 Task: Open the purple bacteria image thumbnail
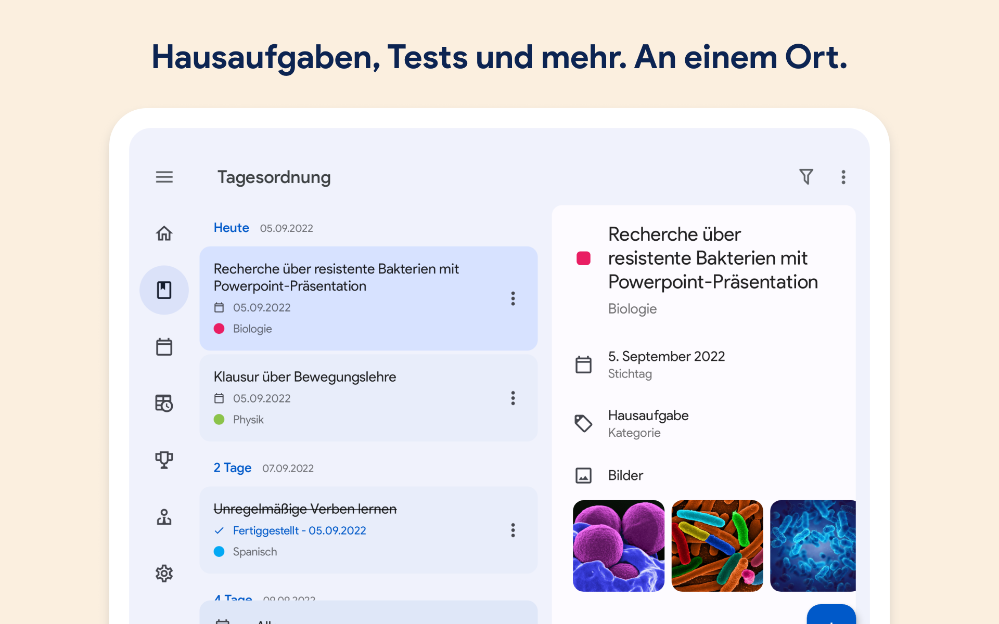coord(618,546)
